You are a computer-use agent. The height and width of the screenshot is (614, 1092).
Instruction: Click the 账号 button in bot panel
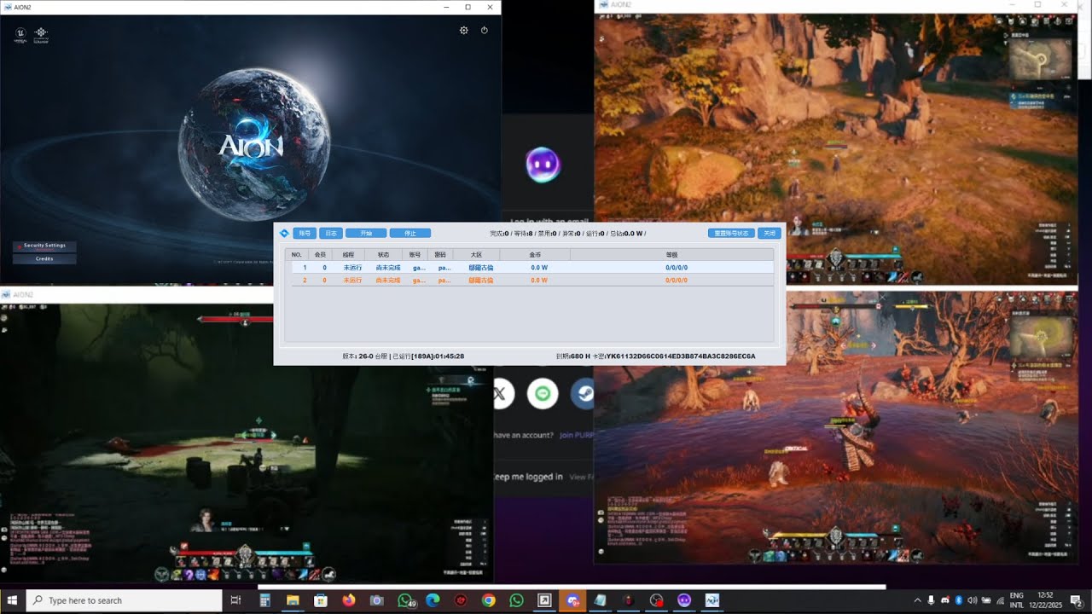(305, 233)
